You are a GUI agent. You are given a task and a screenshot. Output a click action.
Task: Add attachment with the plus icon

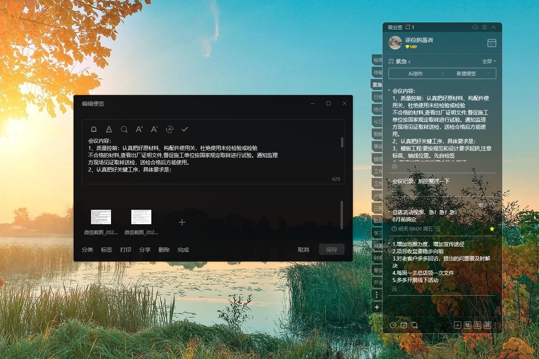tap(182, 222)
